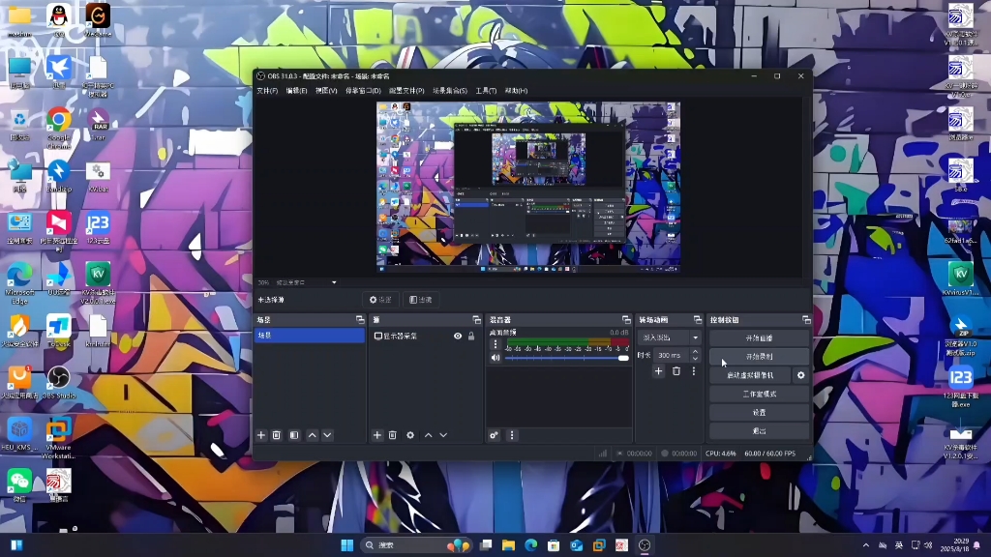The width and height of the screenshot is (991, 557).
Task: Expand hidden system tray icons chevron
Action: tap(866, 545)
